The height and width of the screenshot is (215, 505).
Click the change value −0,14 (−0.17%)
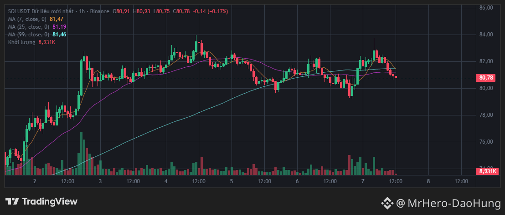tap(210, 11)
